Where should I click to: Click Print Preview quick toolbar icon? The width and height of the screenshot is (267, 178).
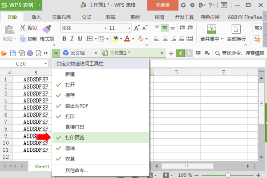pos(39,53)
